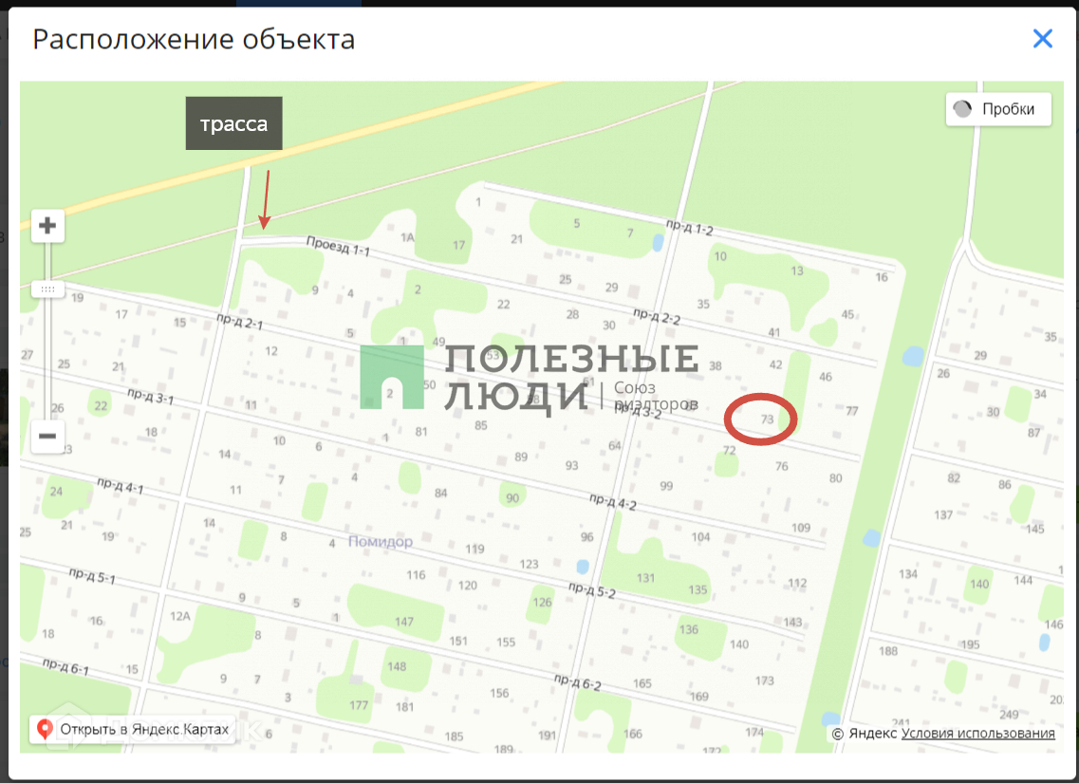Toggle the Пробки traffic layer
1079x783 pixels.
(998, 109)
